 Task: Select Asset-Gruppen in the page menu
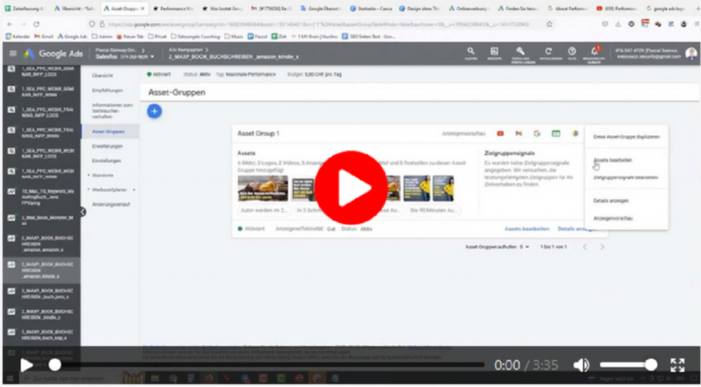pos(108,131)
